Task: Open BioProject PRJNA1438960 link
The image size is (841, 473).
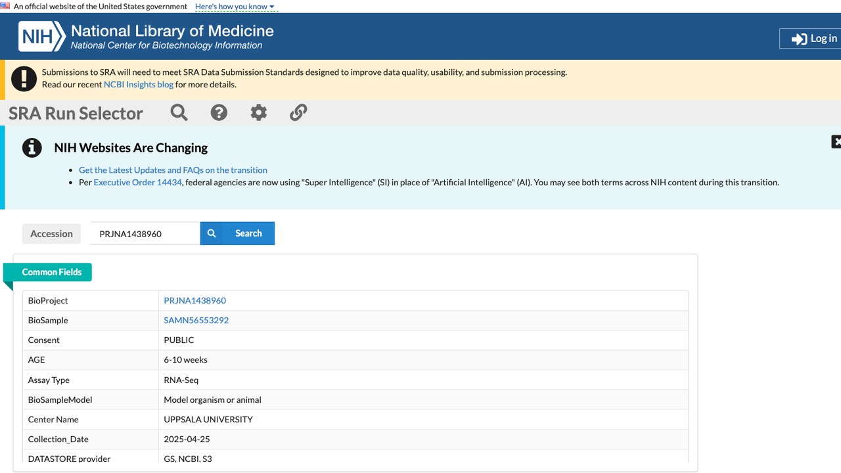Action: pos(195,300)
